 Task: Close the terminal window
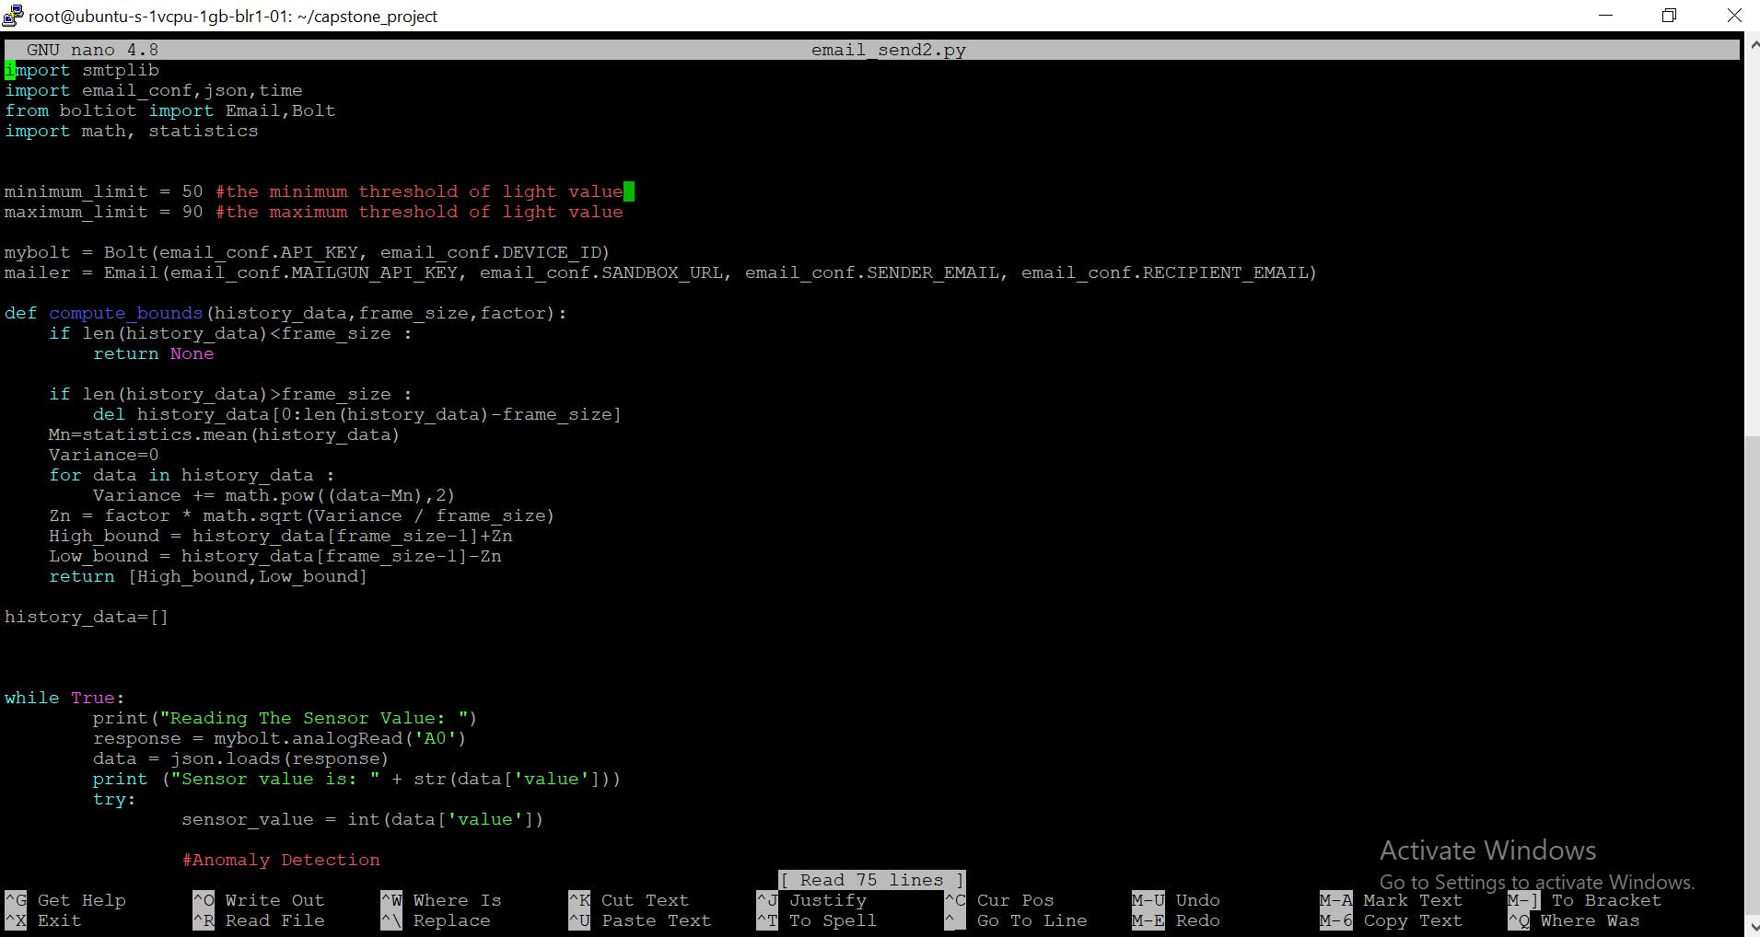point(1732,16)
